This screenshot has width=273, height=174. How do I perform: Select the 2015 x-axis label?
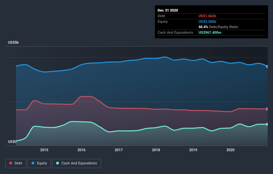tap(44, 150)
